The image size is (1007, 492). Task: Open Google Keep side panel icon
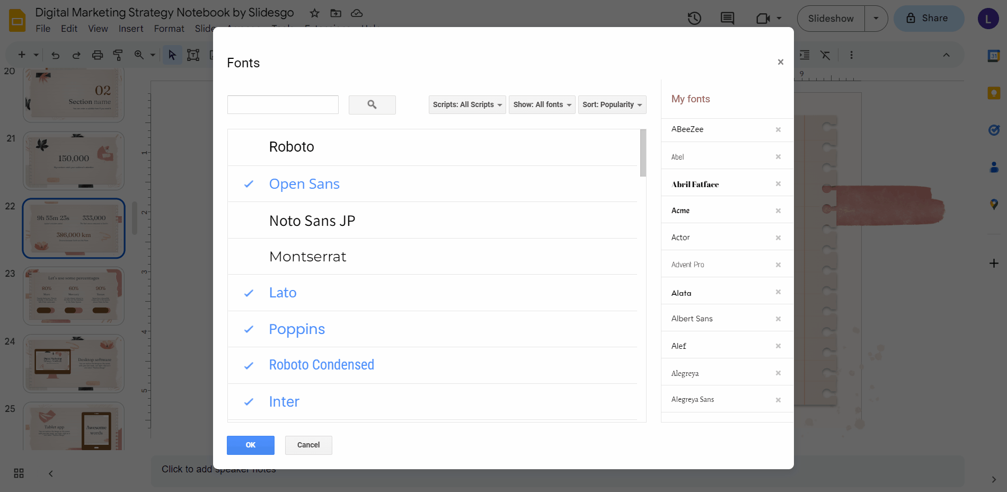click(x=994, y=93)
